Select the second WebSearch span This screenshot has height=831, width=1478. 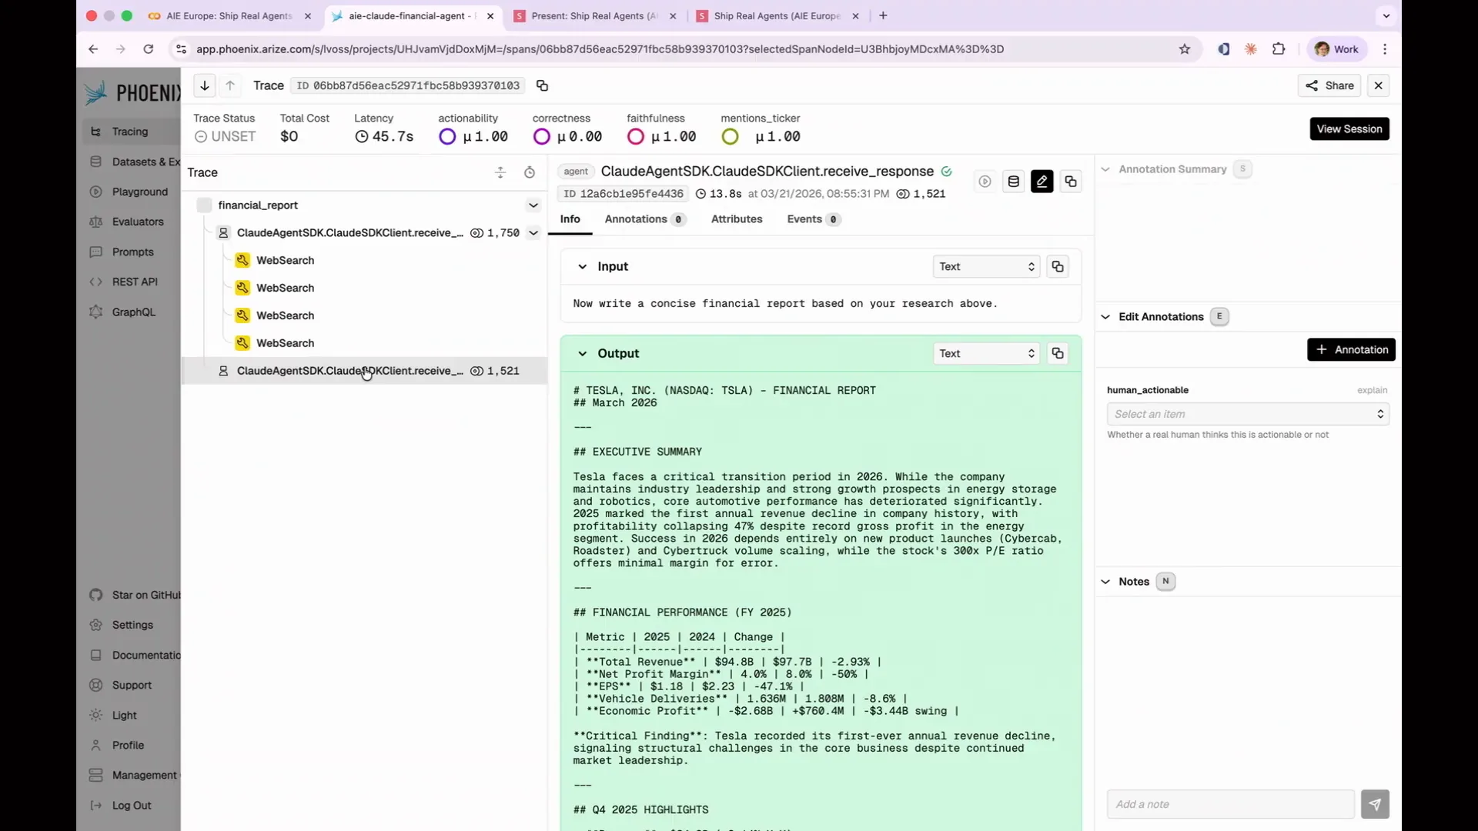tap(285, 289)
